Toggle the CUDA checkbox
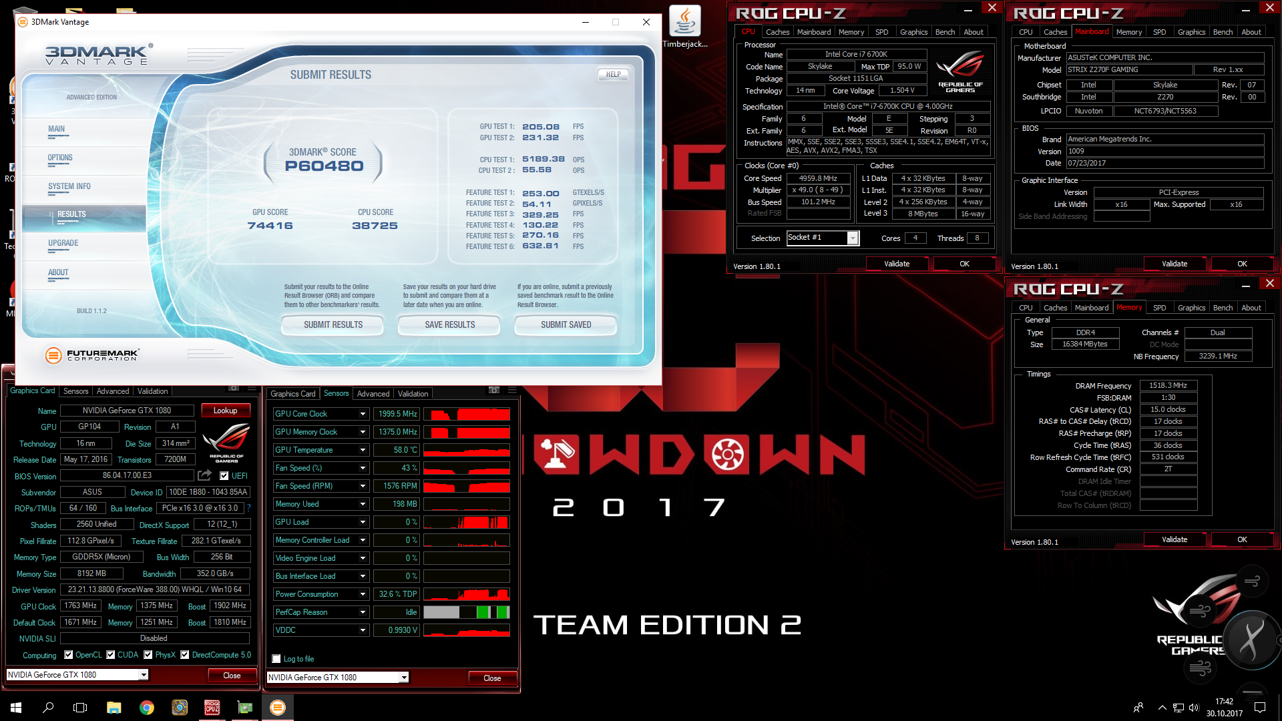Image resolution: width=1282 pixels, height=721 pixels. point(111,655)
